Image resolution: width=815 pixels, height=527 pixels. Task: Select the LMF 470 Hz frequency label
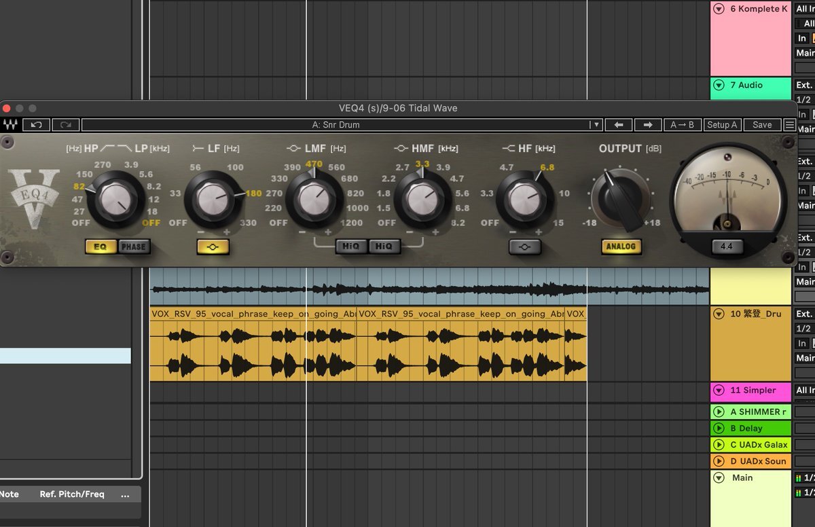pyautogui.click(x=314, y=164)
